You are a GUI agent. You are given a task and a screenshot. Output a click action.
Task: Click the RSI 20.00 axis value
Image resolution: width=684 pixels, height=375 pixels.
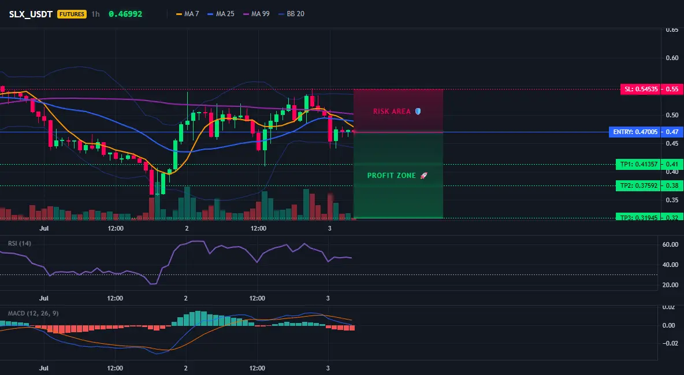670,285
